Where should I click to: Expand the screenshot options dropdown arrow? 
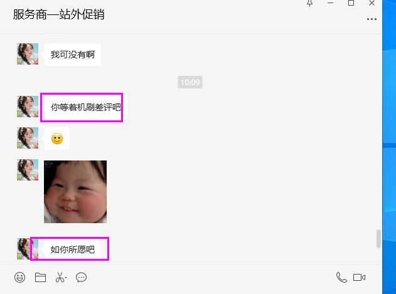click(66, 278)
